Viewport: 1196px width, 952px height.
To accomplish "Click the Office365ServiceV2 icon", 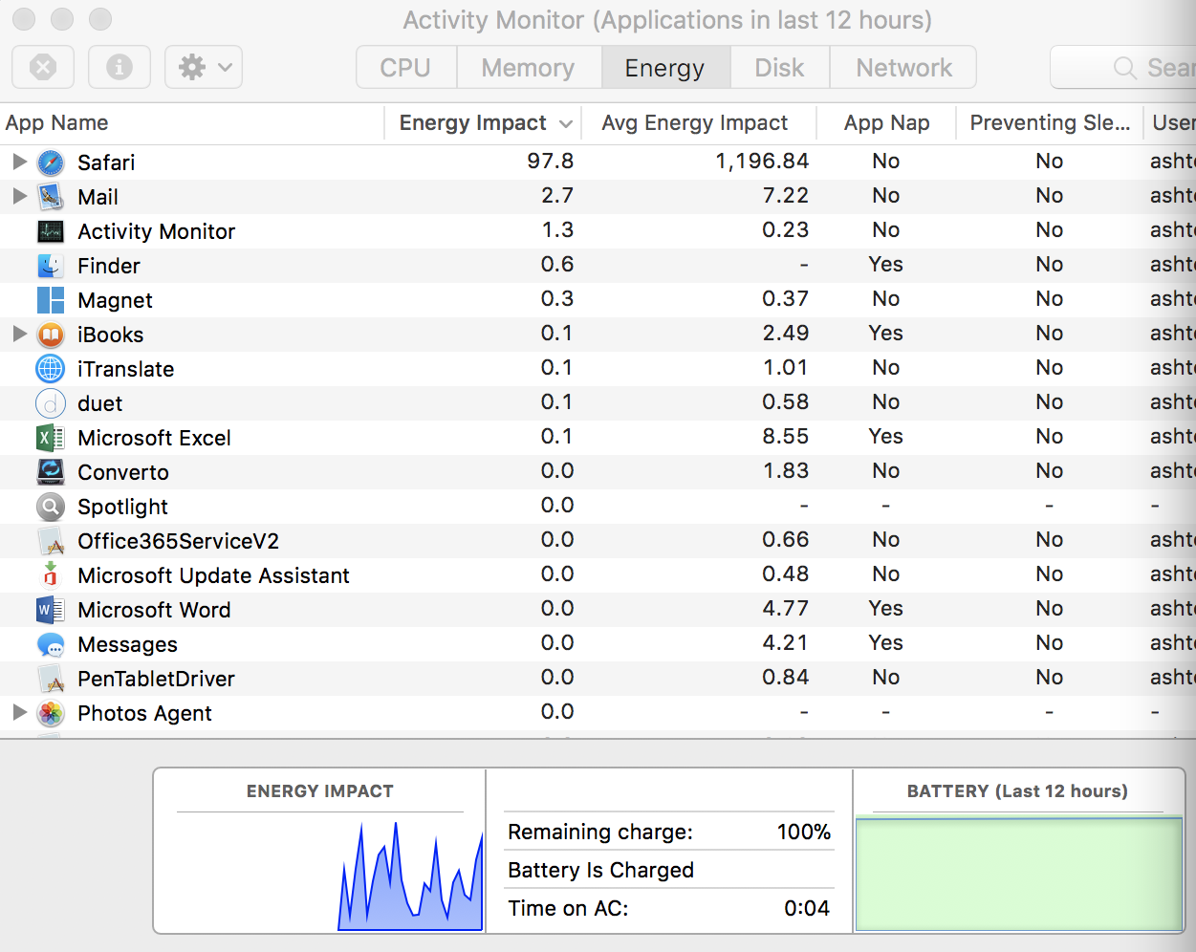I will pos(51,541).
